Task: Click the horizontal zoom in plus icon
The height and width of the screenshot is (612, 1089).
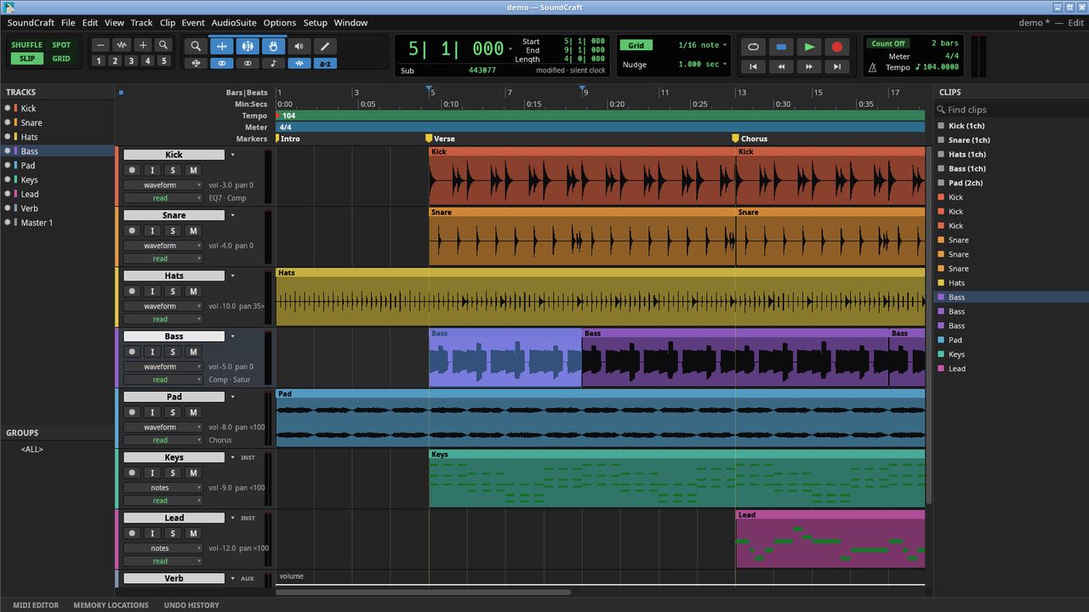Action: pos(143,45)
